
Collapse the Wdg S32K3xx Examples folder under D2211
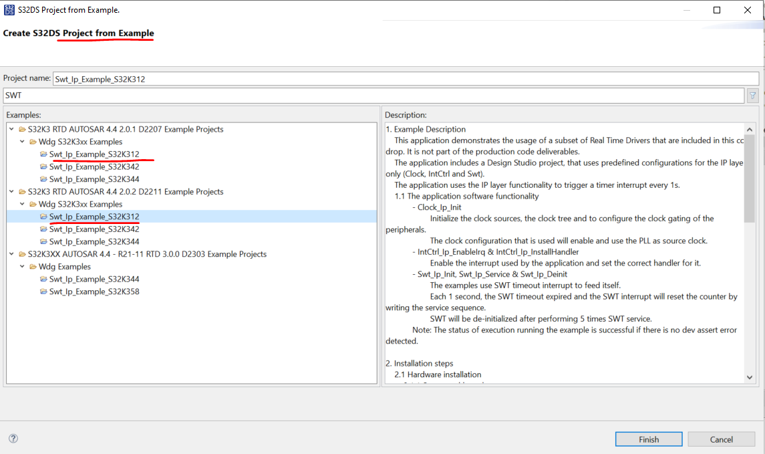(23, 204)
